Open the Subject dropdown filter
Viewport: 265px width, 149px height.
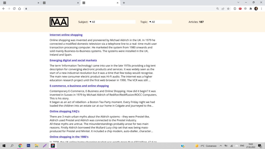coord(112,22)
